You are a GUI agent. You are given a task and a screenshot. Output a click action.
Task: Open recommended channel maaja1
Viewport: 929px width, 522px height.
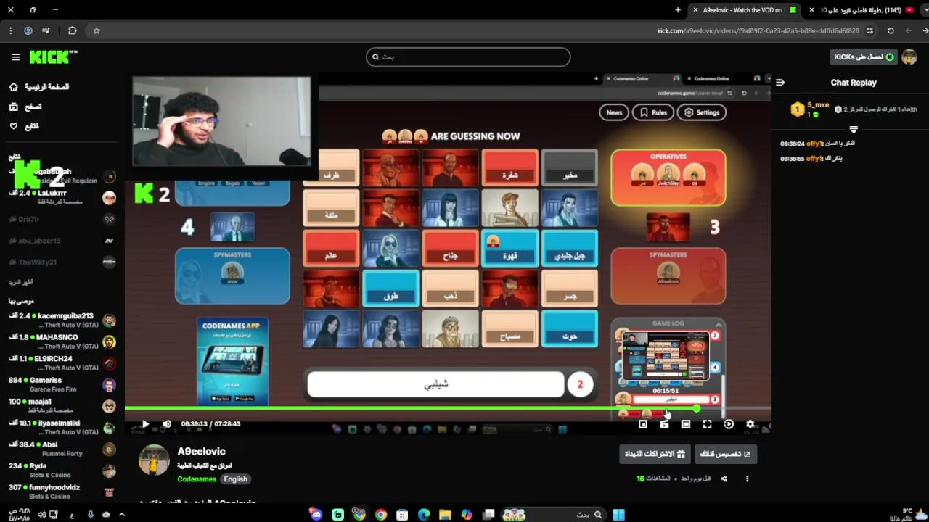point(62,406)
